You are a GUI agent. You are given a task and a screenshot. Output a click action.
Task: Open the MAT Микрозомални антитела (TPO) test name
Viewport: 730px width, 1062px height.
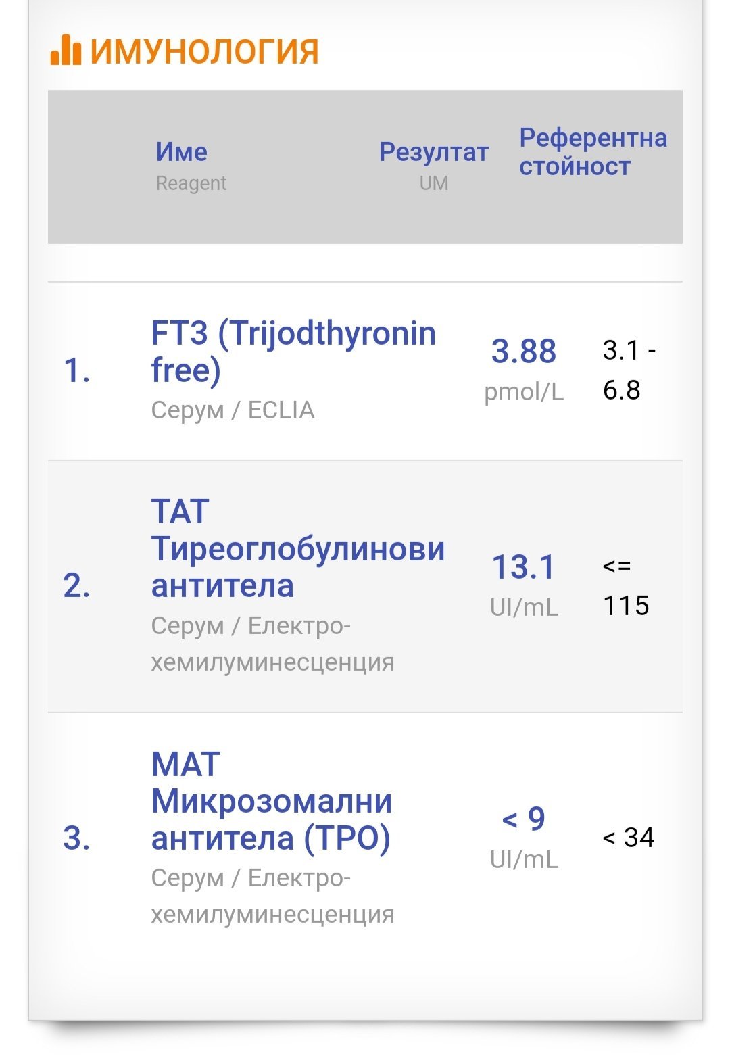pos(272,801)
